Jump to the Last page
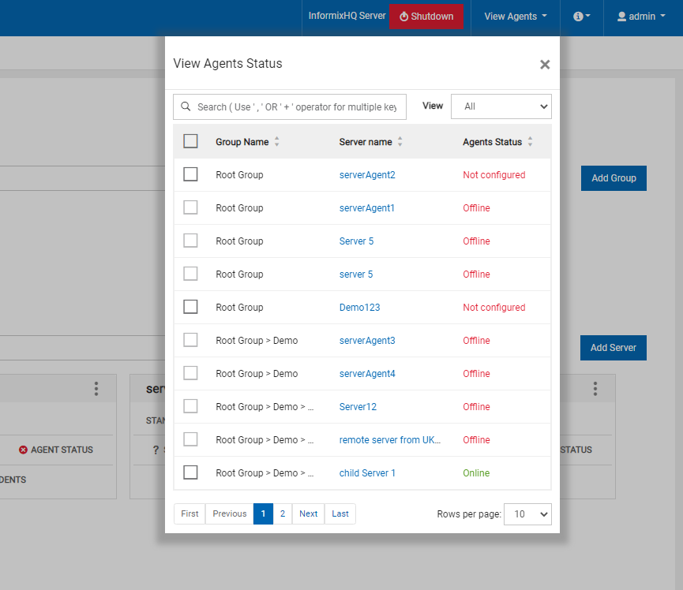 (x=340, y=513)
